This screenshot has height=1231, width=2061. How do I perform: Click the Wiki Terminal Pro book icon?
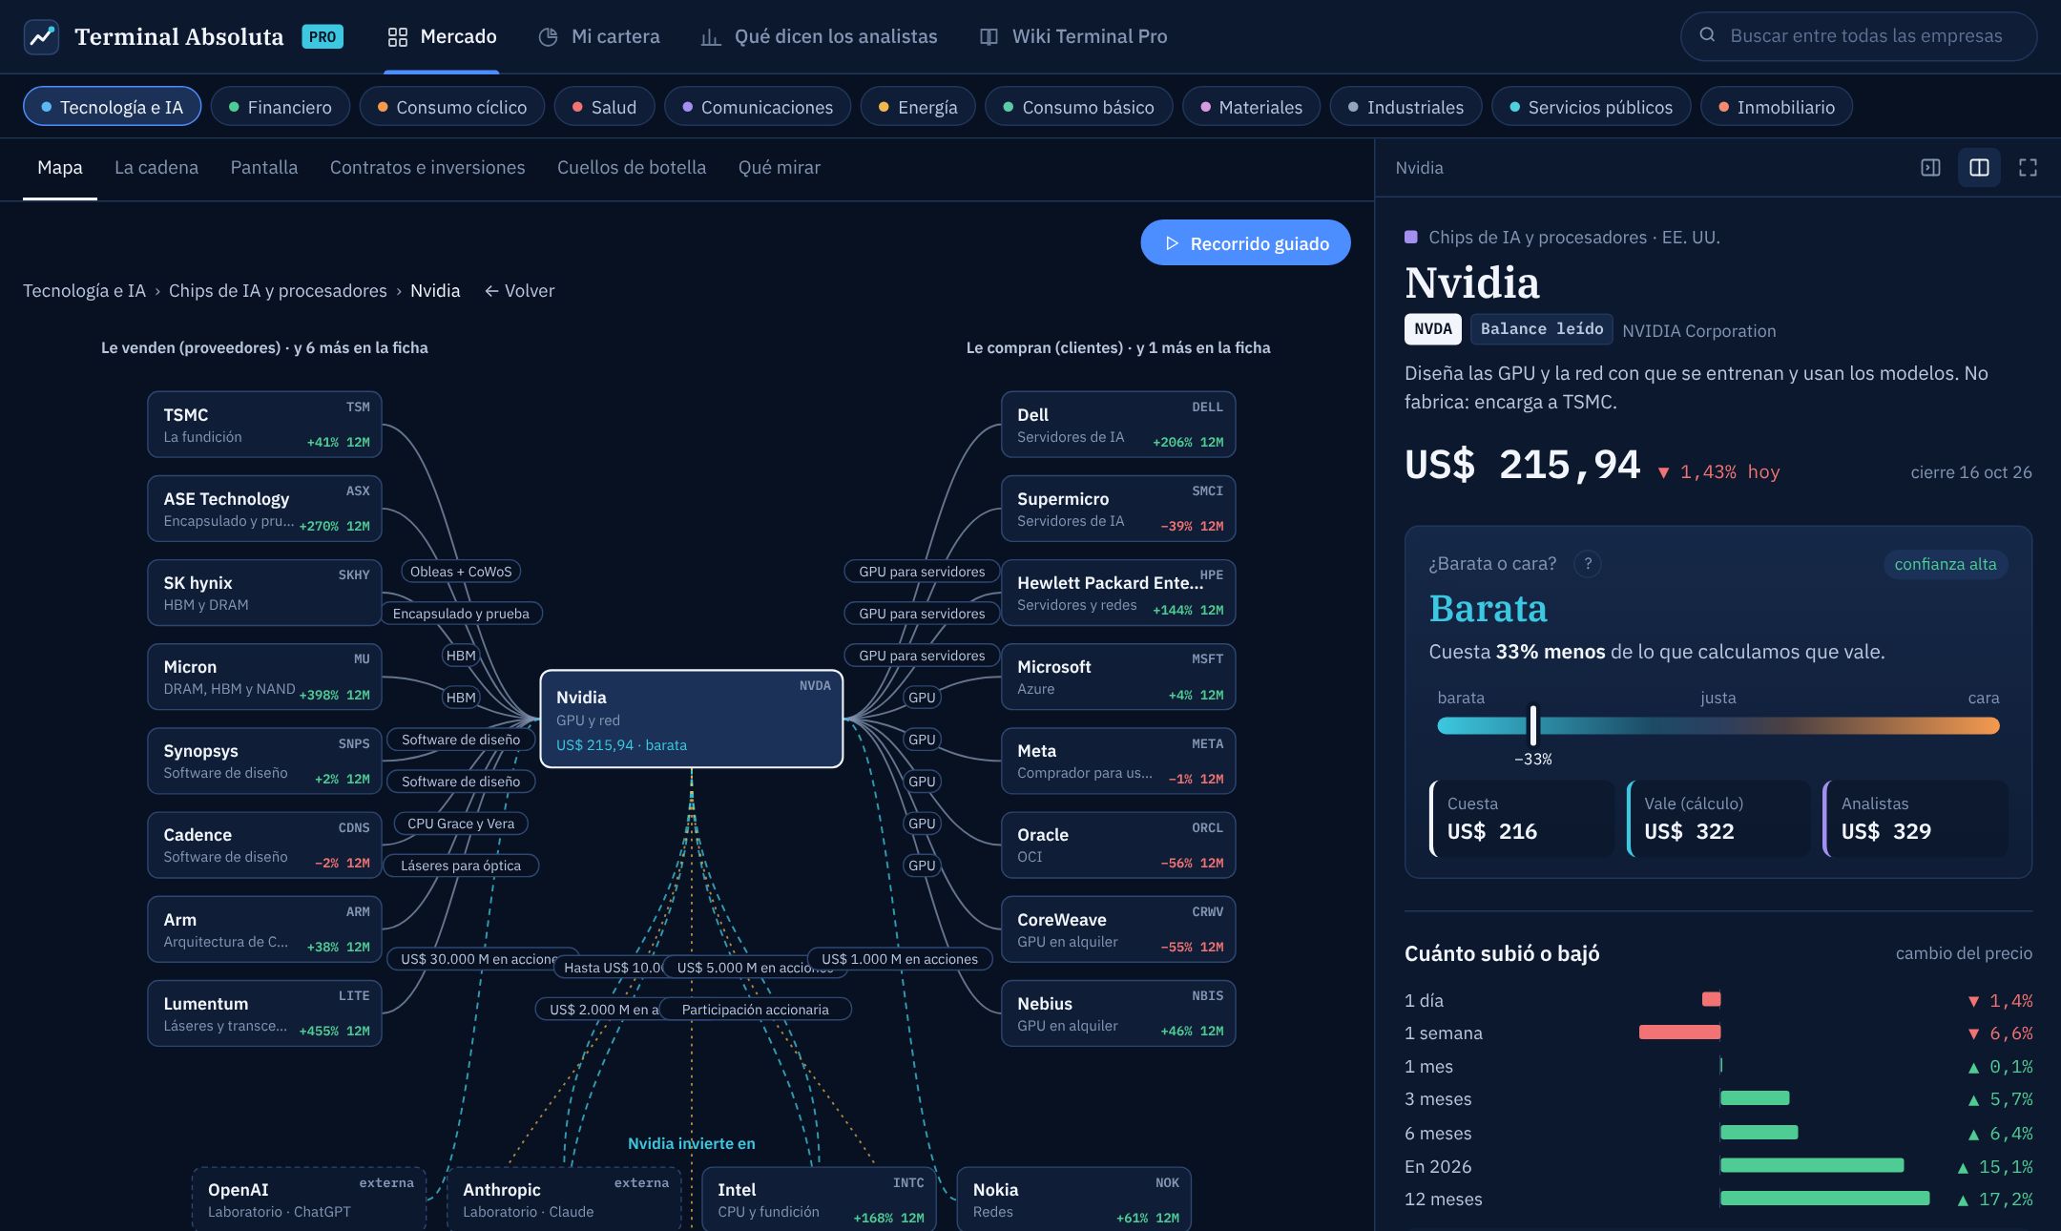989,36
